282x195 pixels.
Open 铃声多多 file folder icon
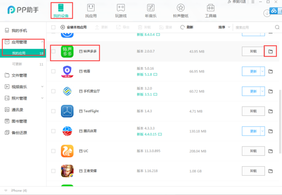pos(270,51)
